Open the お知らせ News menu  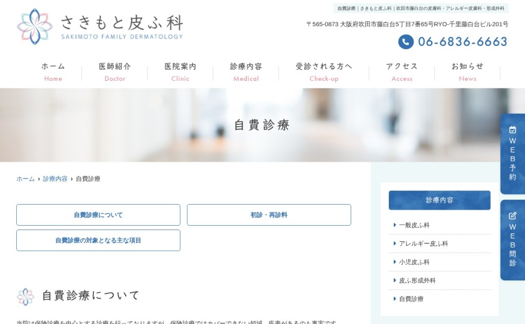pos(467,72)
